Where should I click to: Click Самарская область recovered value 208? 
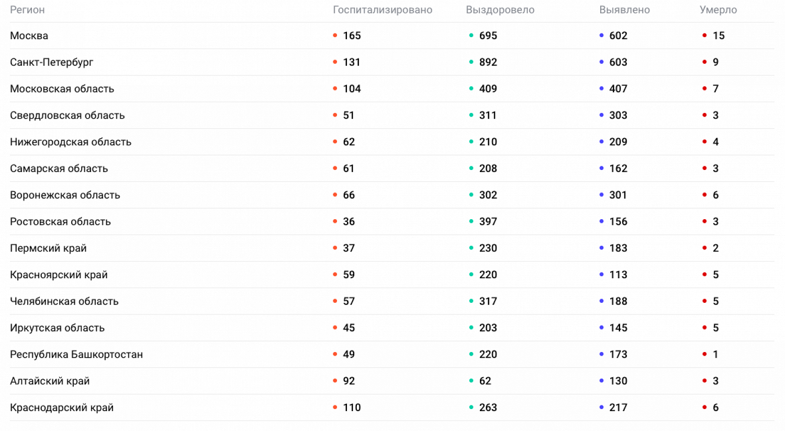pos(488,168)
